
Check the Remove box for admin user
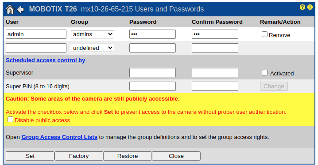tap(264, 34)
